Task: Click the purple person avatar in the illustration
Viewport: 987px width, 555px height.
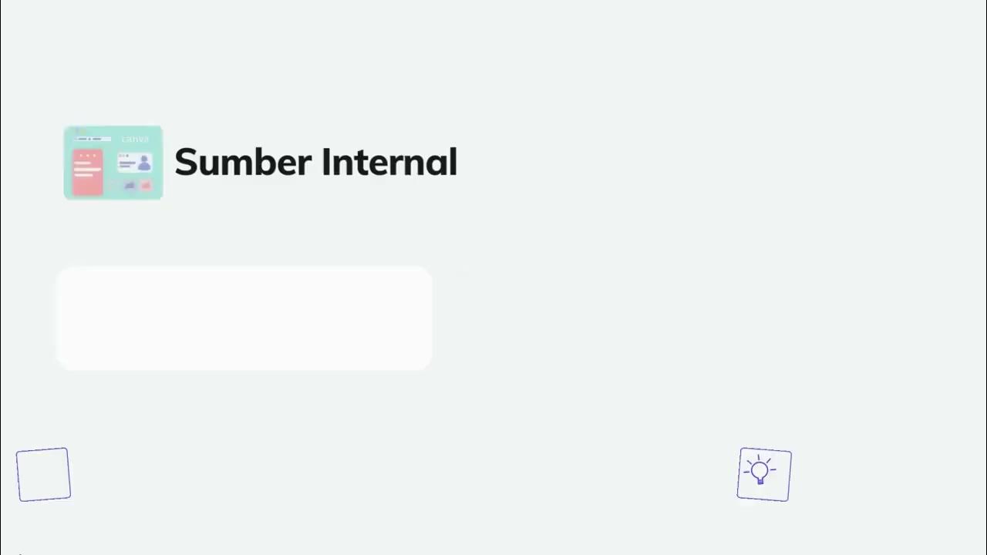Action: tap(144, 162)
